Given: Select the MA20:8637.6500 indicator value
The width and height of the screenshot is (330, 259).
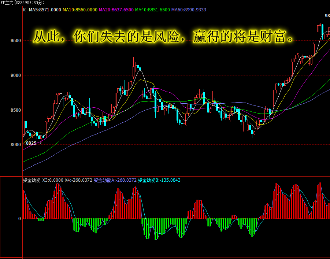Looking at the screenshot, I should [x=116, y=10].
